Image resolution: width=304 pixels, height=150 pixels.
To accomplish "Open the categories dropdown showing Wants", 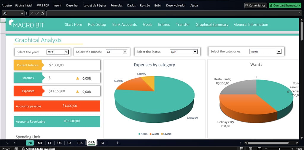I will [x=278, y=52].
